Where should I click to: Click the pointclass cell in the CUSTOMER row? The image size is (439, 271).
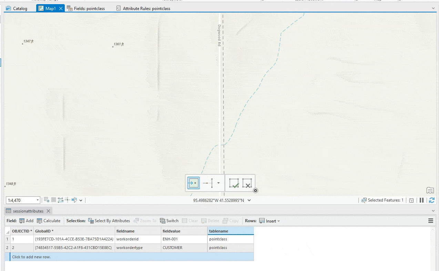click(x=231, y=248)
